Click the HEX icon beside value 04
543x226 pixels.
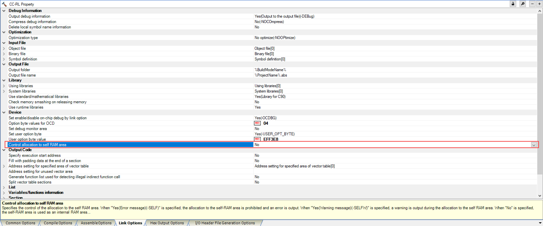point(257,123)
